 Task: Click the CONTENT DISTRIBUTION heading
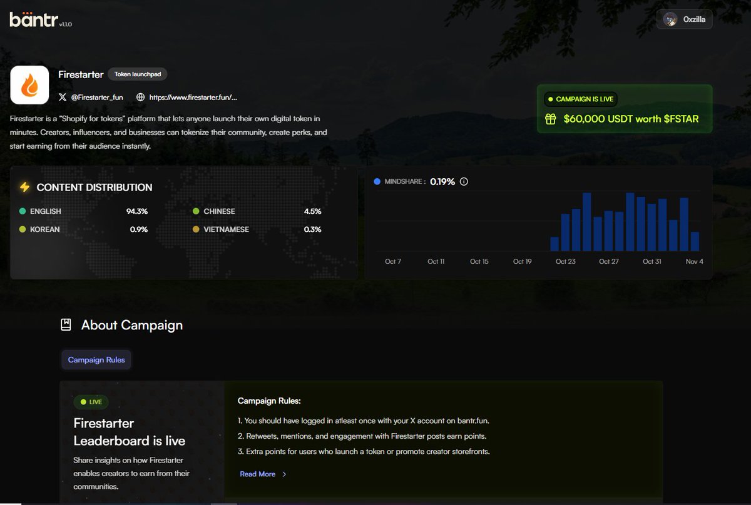[x=95, y=187]
